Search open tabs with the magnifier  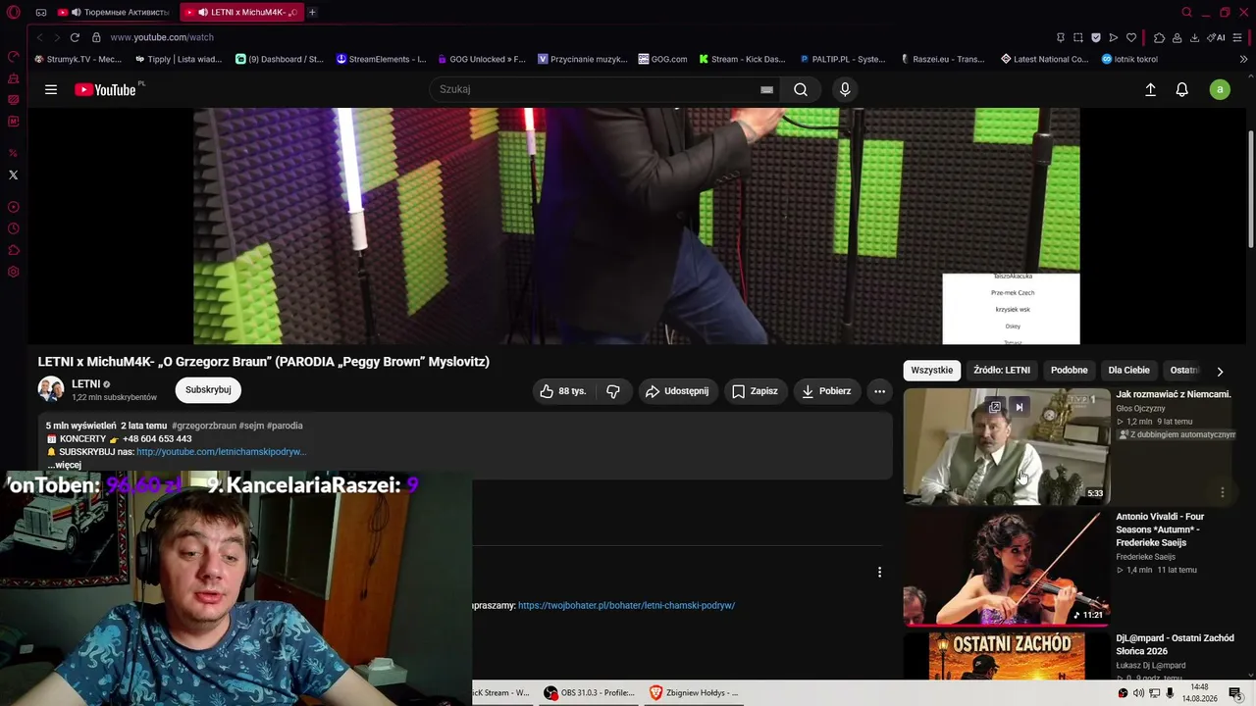pyautogui.click(x=1186, y=12)
